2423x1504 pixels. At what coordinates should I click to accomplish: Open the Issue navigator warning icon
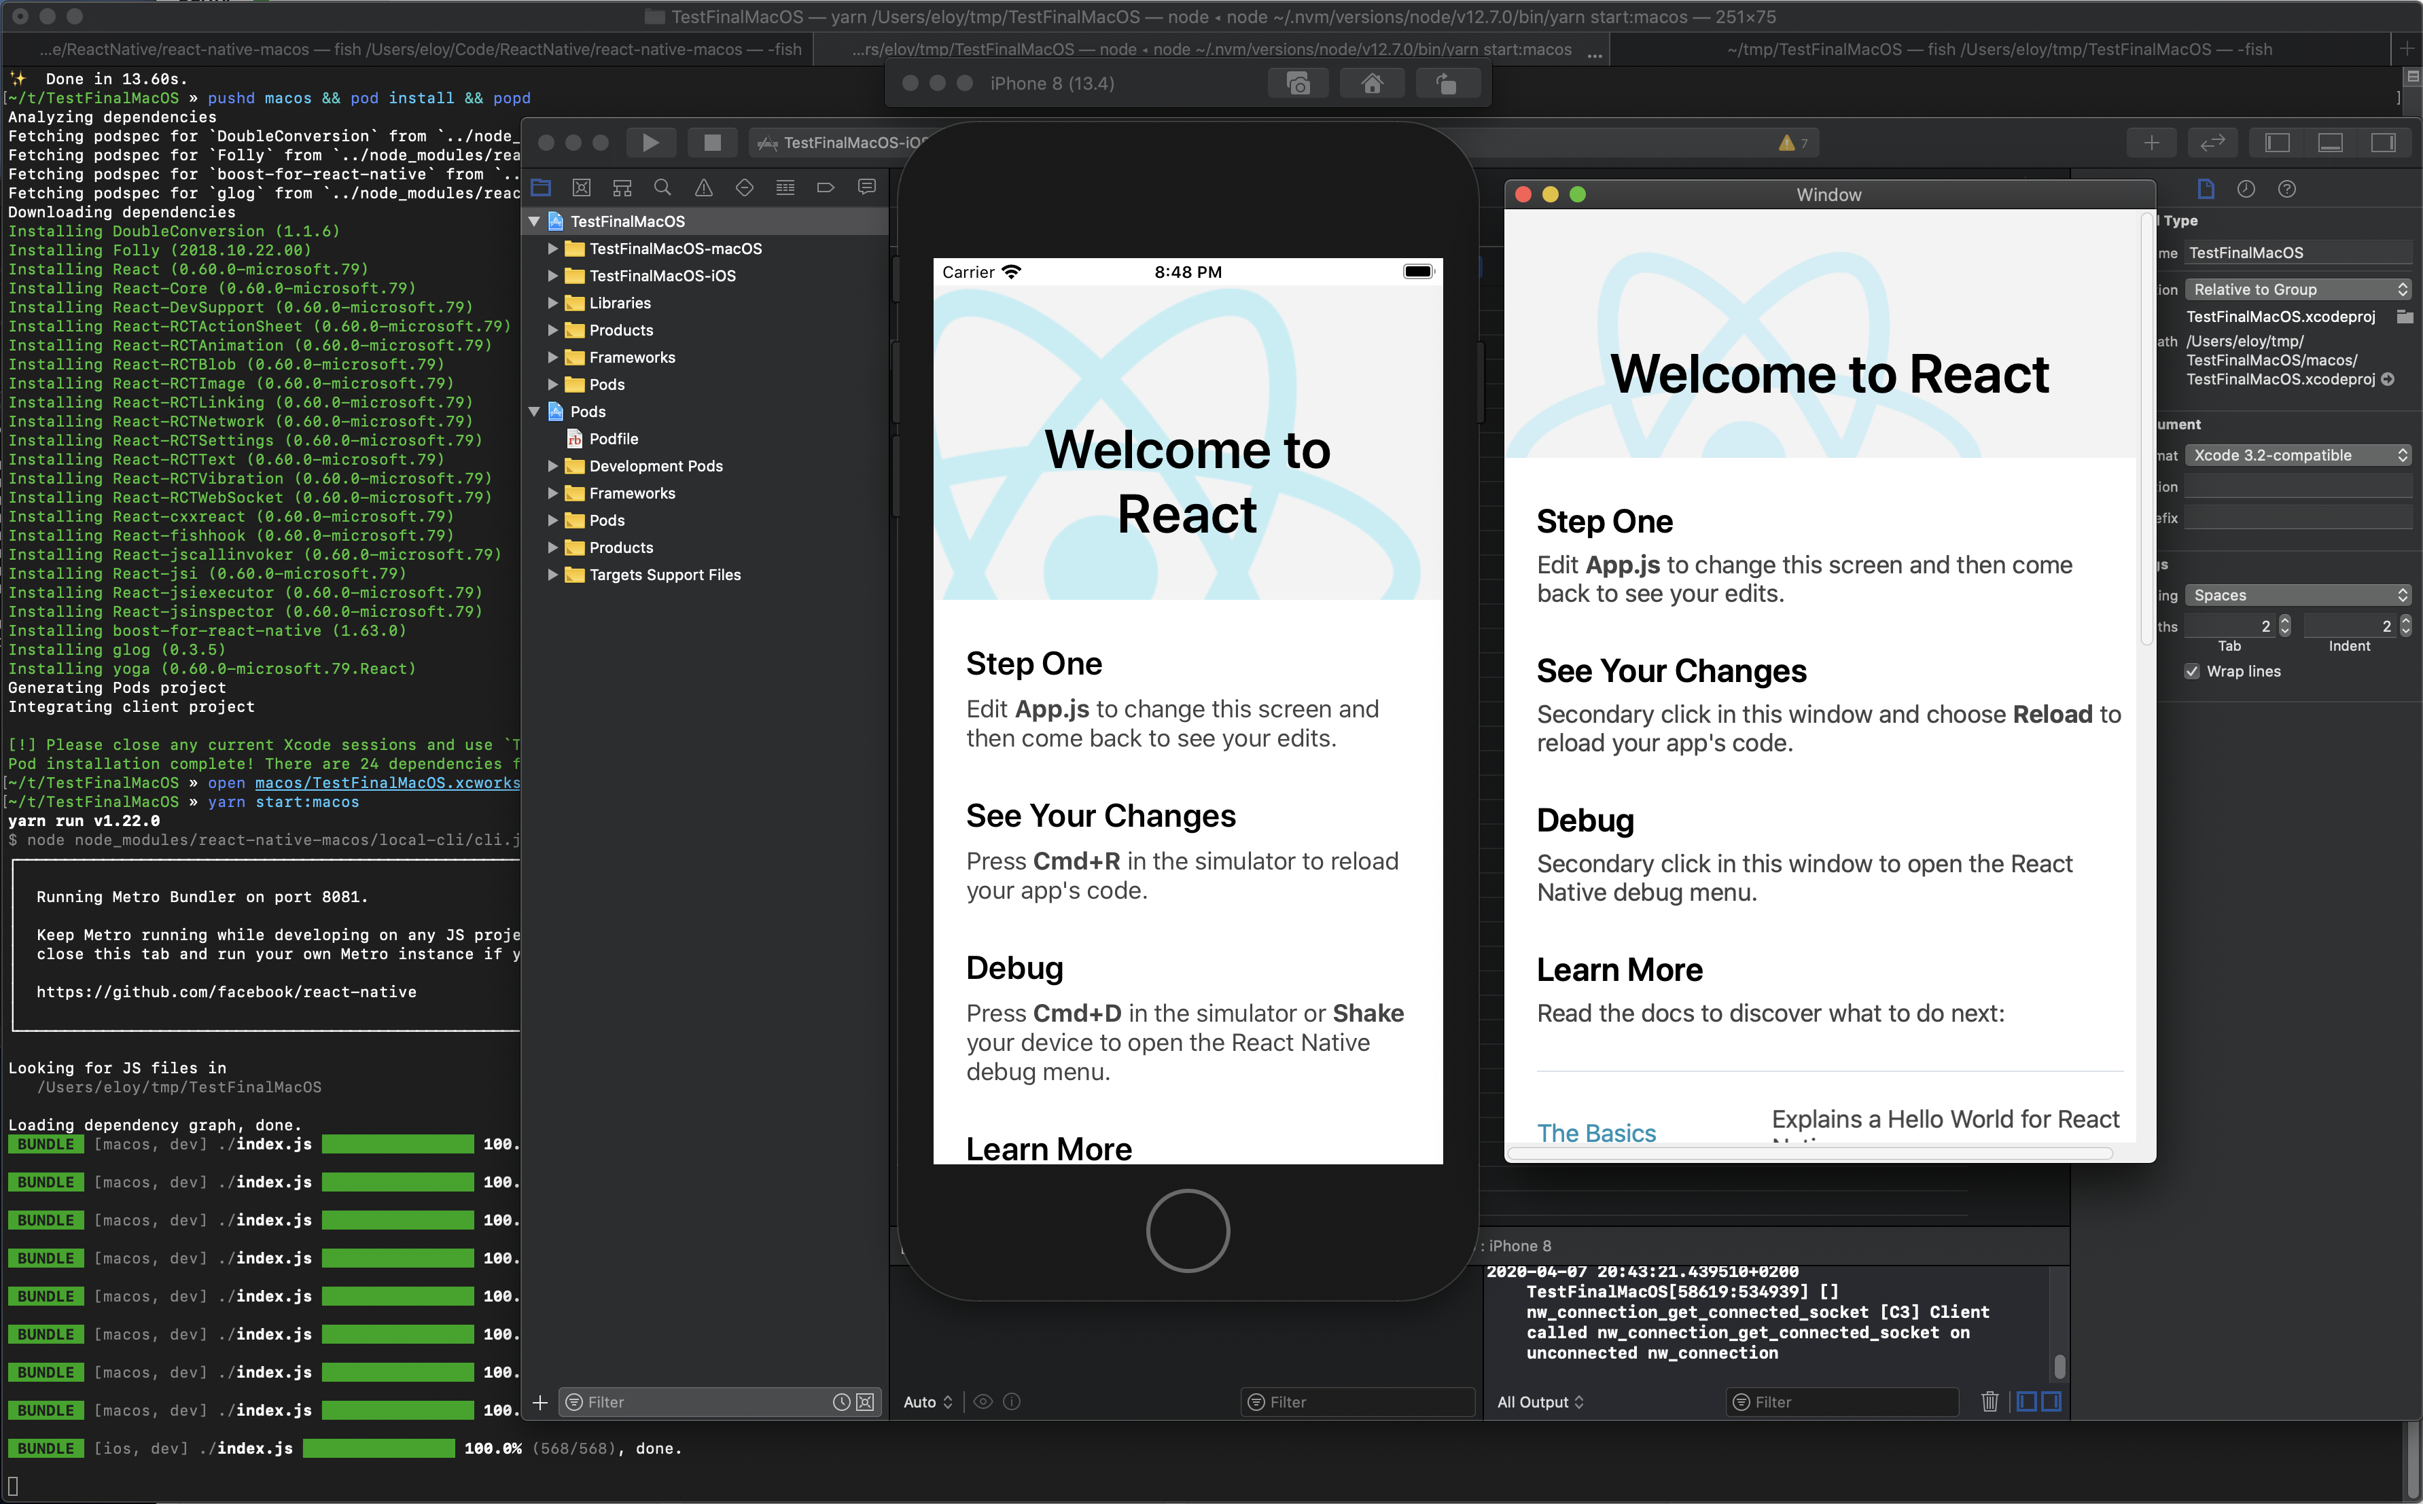click(703, 187)
